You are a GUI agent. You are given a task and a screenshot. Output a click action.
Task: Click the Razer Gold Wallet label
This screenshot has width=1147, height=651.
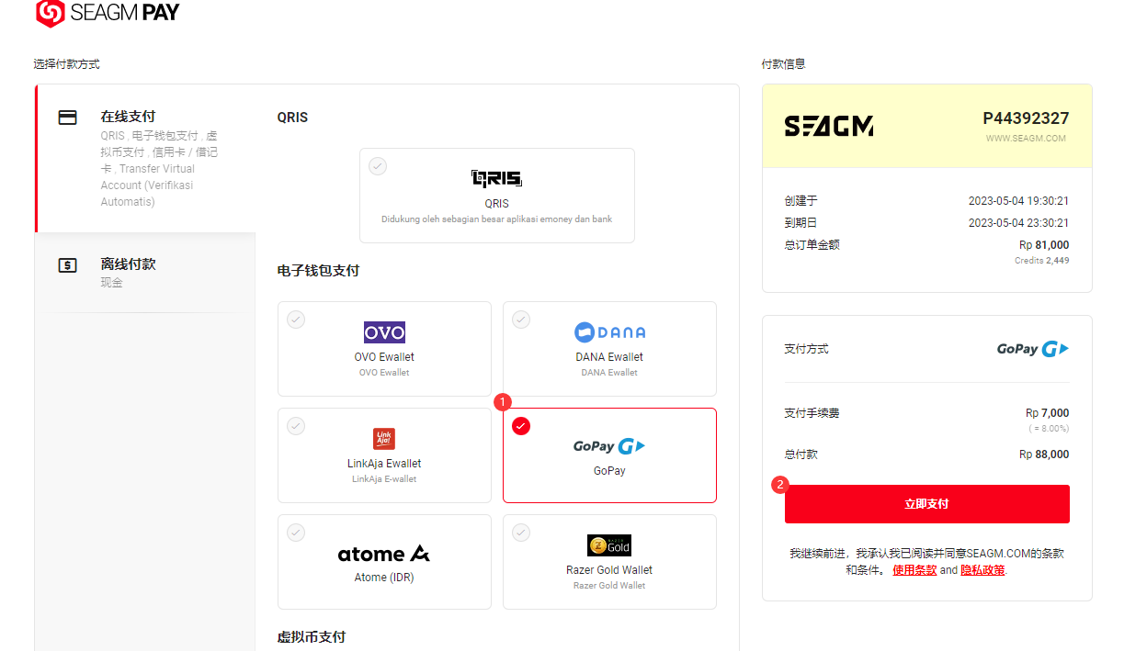click(x=609, y=570)
